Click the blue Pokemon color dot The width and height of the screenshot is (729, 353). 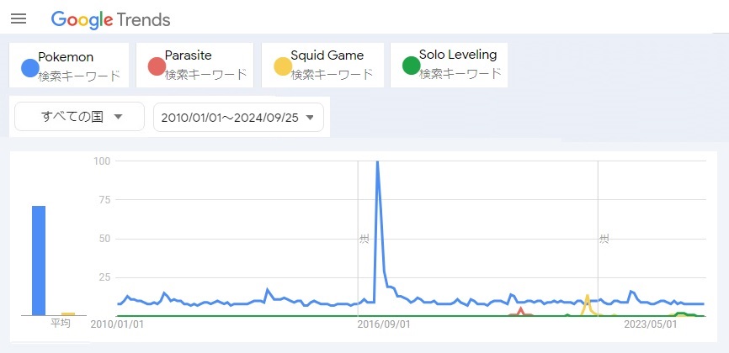(29, 68)
